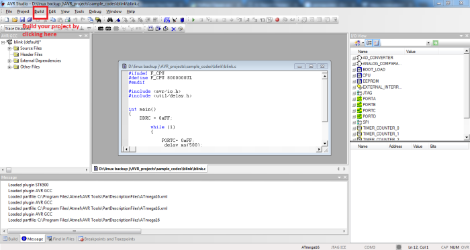Click the Address column header
470x250 pixels.
(x=395, y=146)
